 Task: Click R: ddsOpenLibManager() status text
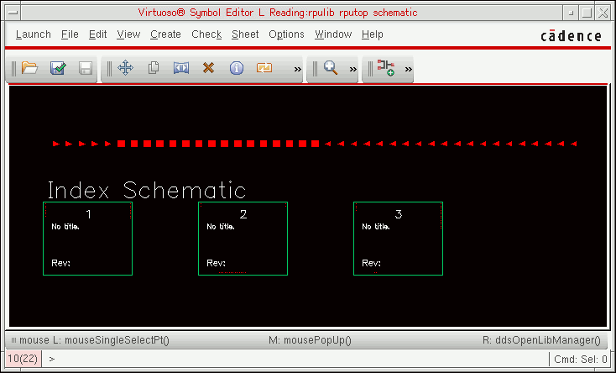(x=542, y=340)
